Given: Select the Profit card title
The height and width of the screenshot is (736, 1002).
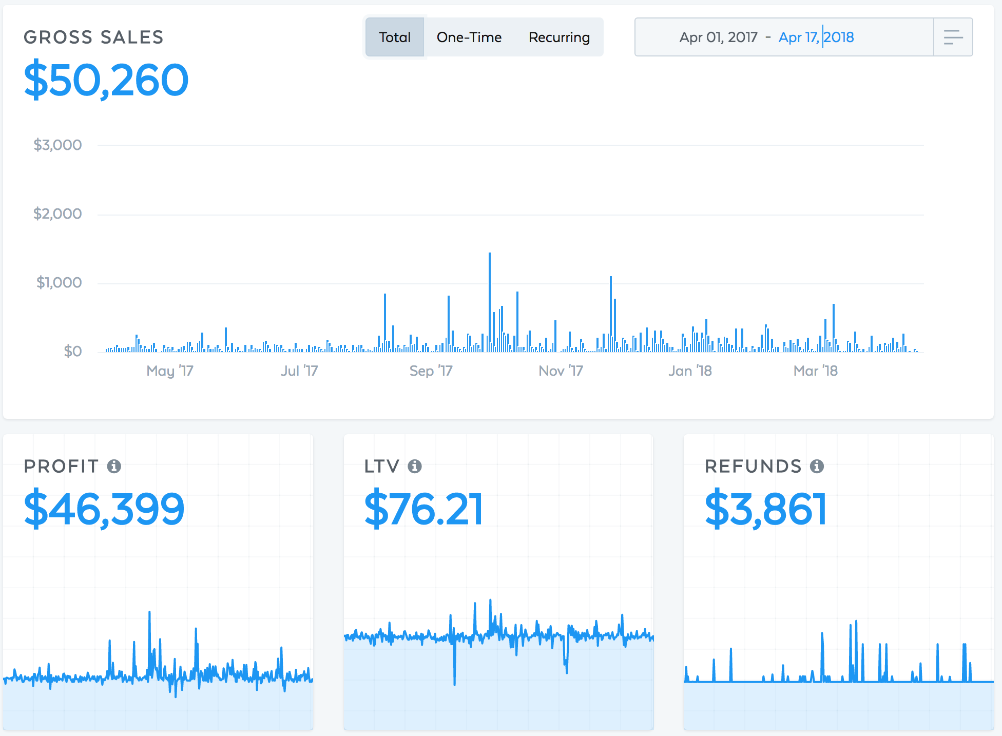Looking at the screenshot, I should [x=61, y=466].
